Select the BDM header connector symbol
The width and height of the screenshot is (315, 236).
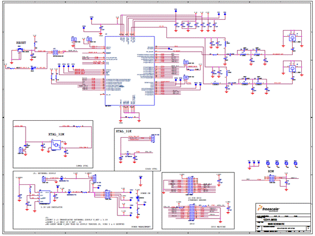click(x=271, y=178)
